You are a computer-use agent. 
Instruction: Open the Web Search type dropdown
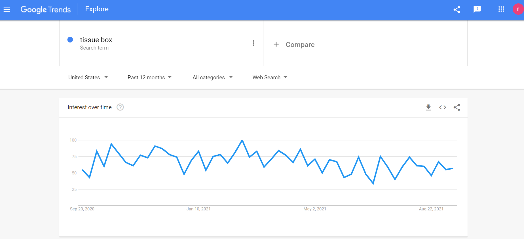270,77
